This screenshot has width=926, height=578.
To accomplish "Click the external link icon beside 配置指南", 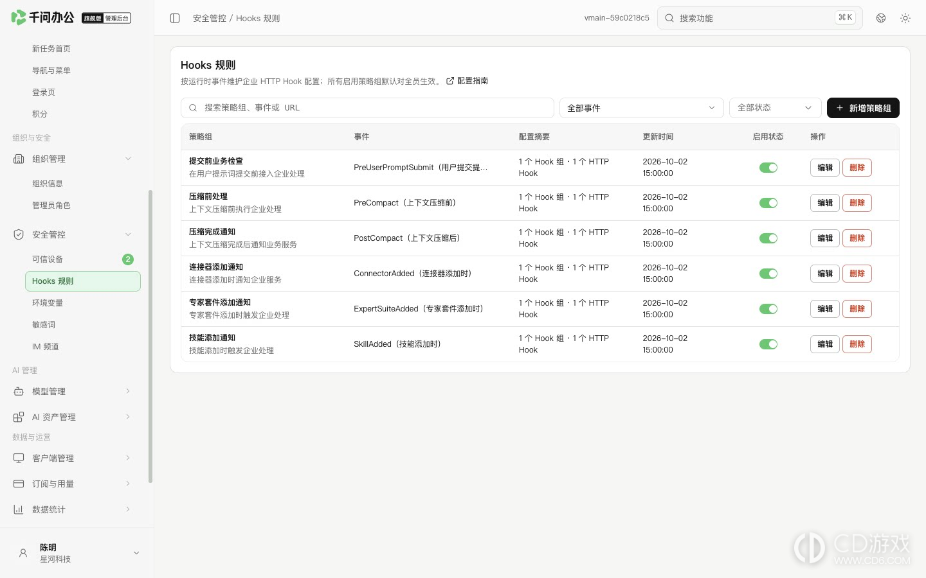I will tap(450, 81).
